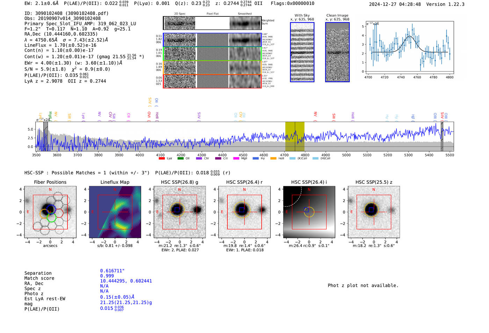Open the Lineflux Map image
Viewport: 489px width, 333px height.
pyautogui.click(x=115, y=212)
